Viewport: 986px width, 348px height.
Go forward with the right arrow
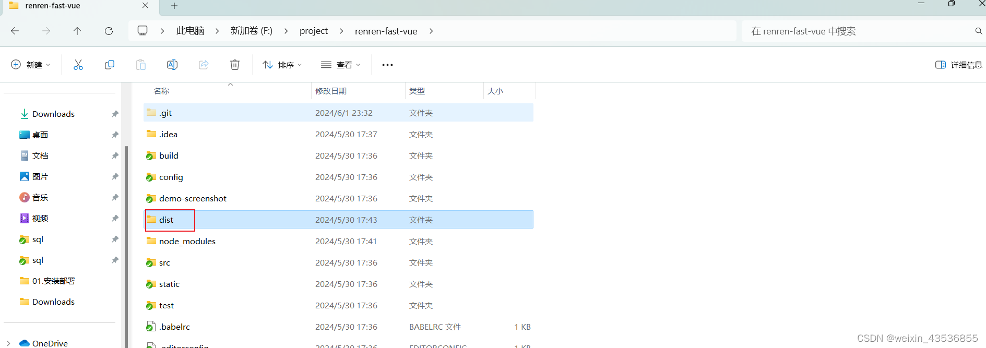coord(46,31)
